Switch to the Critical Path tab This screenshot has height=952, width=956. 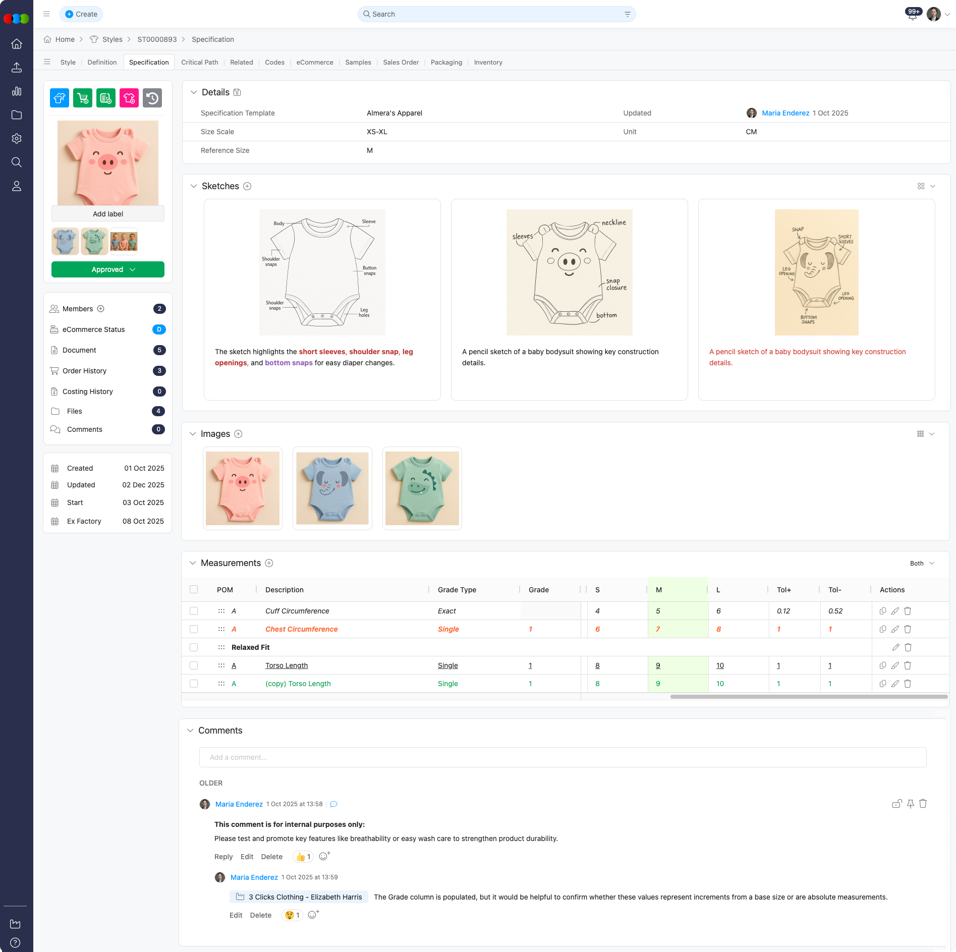[200, 62]
